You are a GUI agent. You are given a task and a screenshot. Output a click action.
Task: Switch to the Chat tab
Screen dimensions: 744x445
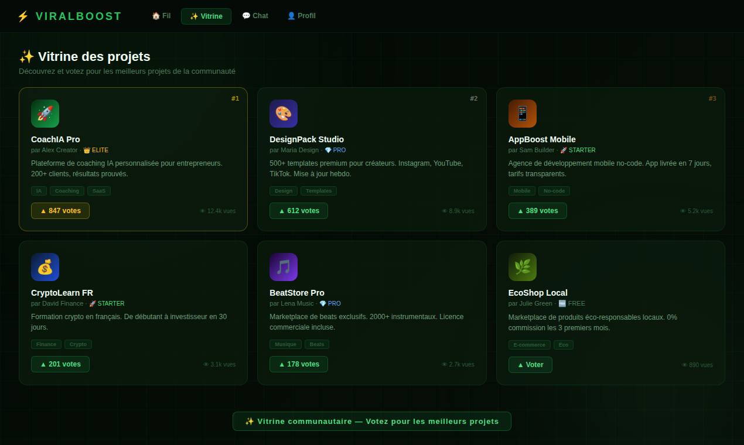coord(255,16)
